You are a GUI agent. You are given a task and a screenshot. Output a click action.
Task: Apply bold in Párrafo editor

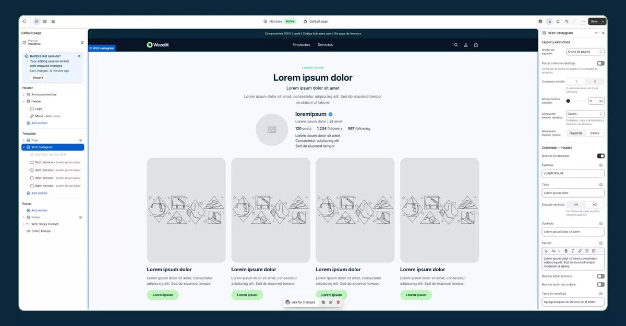[x=566, y=251]
